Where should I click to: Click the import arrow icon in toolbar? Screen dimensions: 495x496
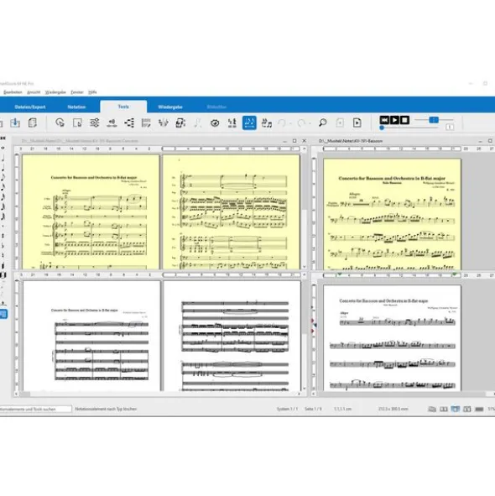point(15,123)
